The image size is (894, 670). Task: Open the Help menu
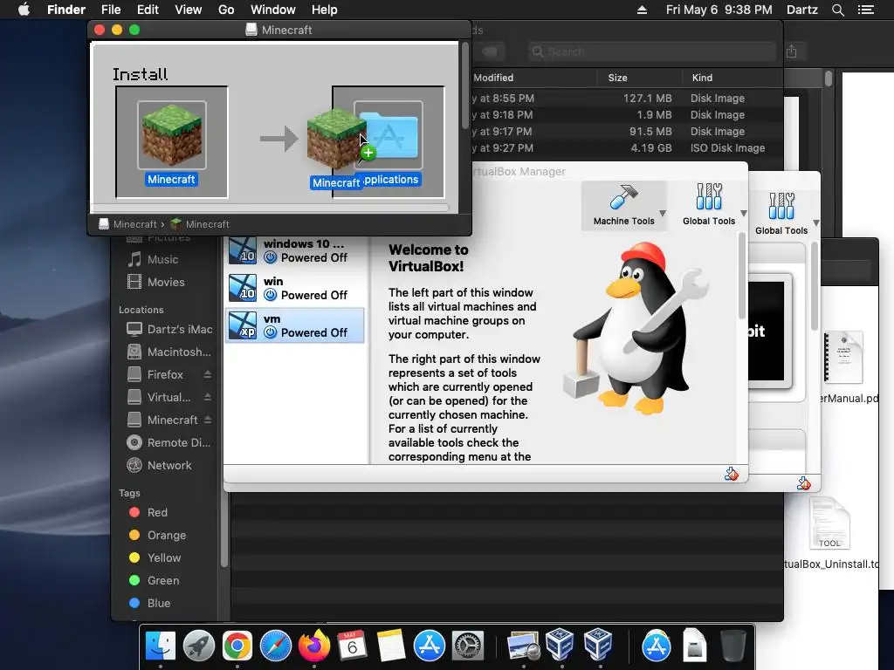[x=325, y=10]
